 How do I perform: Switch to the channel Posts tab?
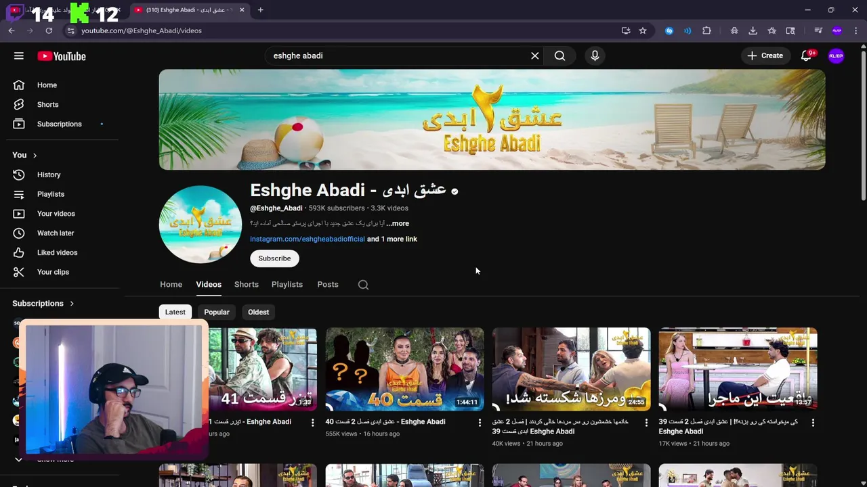[328, 285]
